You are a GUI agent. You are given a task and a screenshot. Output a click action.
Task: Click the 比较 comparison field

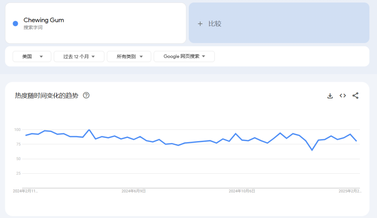coord(215,23)
